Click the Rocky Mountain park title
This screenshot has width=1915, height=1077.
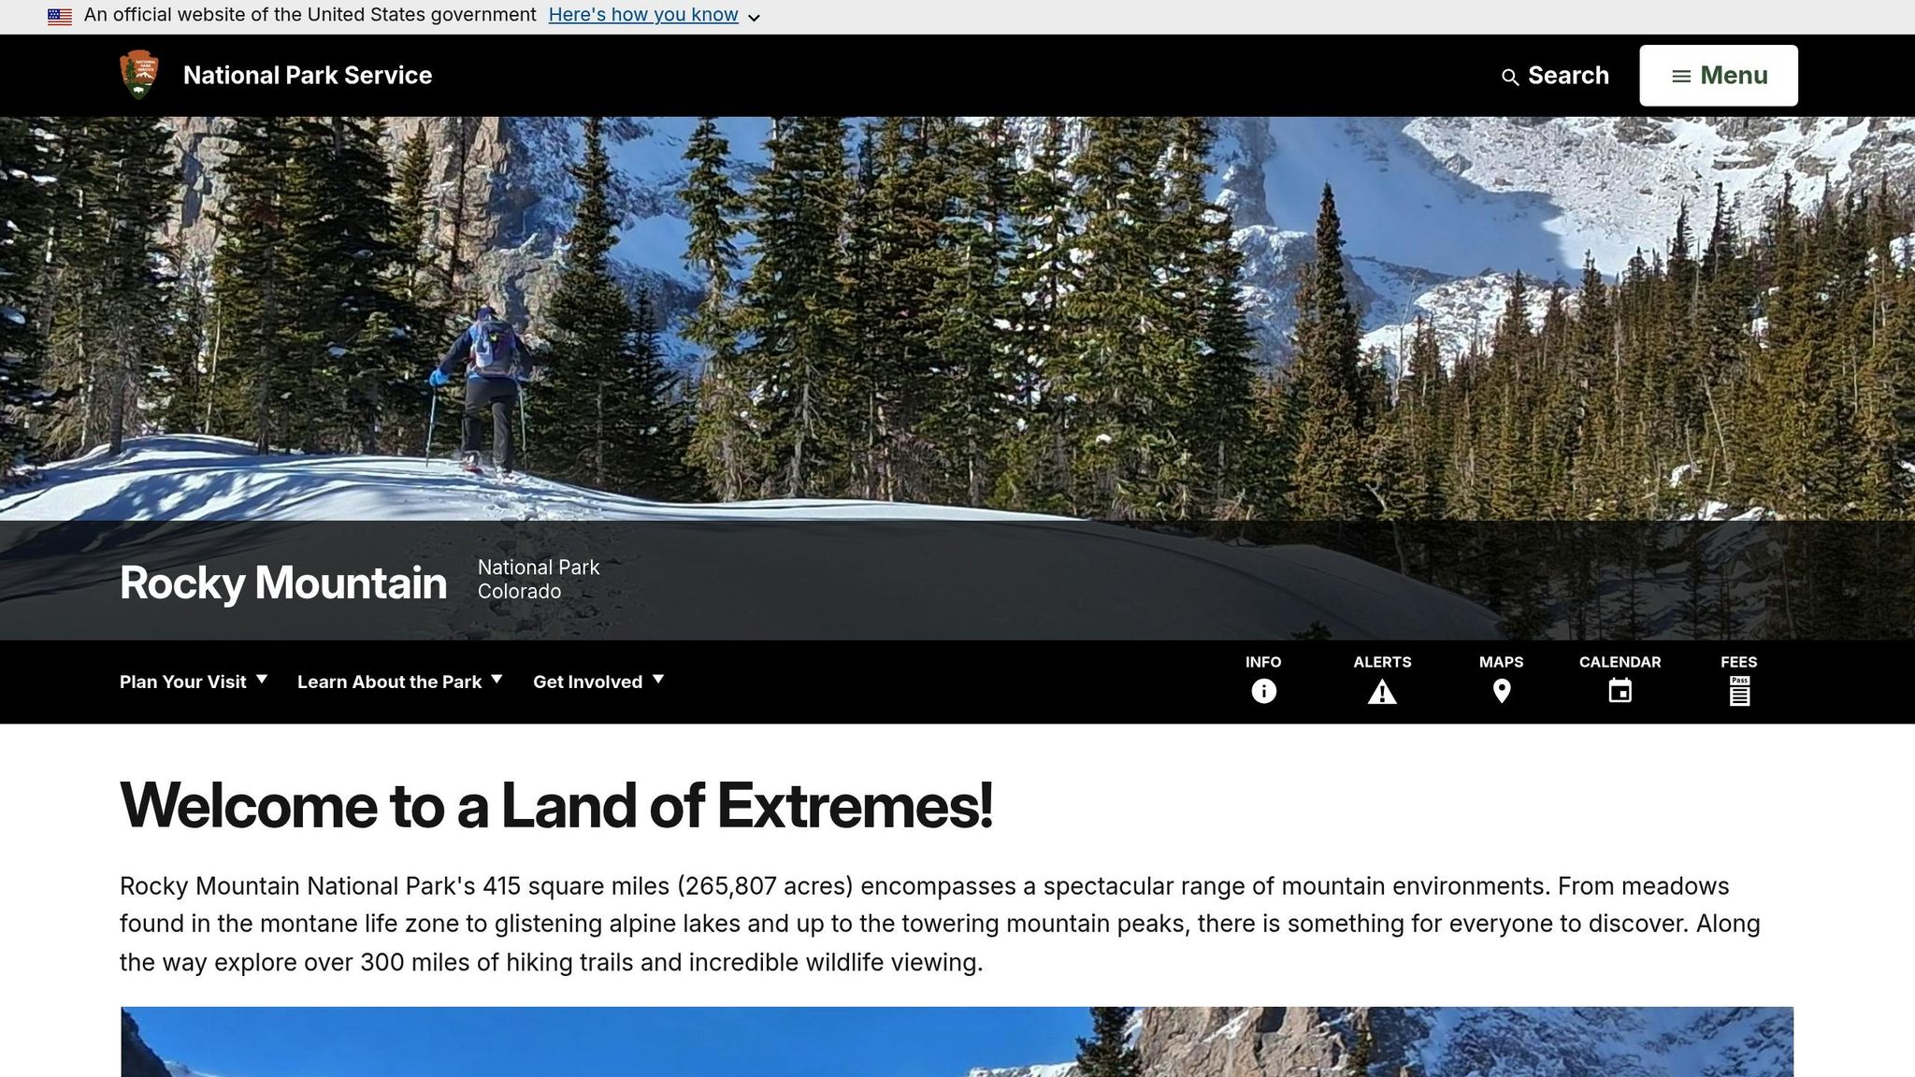(283, 582)
